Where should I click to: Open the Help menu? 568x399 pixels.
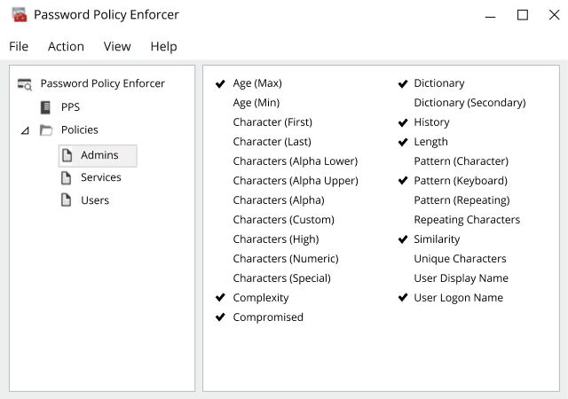point(163,46)
